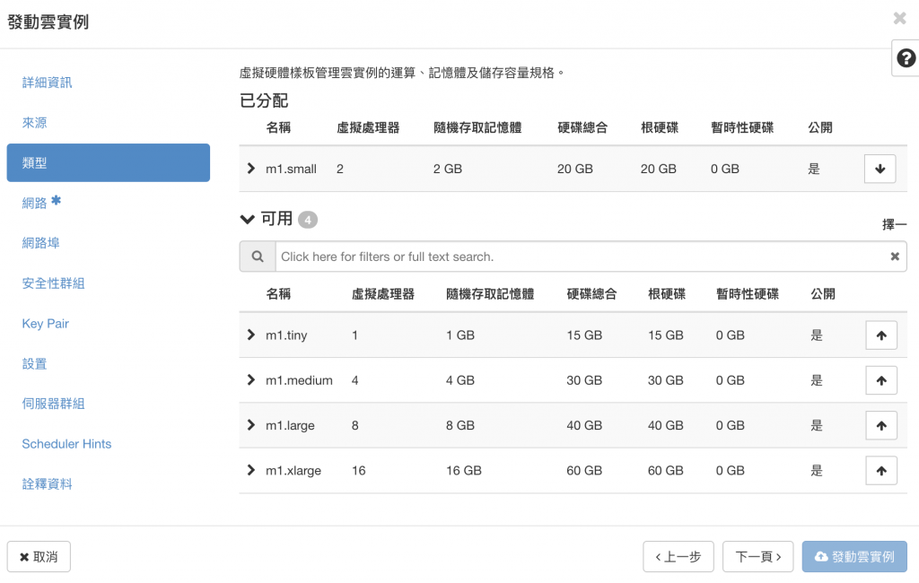Click the 上一步 back button

[x=678, y=557]
